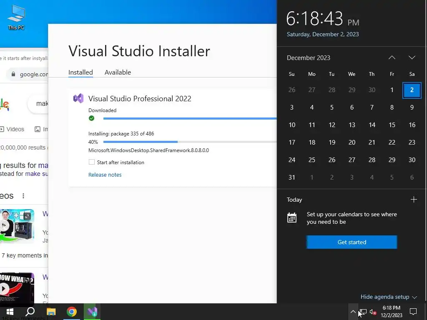Click the download progress bar
The height and width of the screenshot is (320, 427).
190,118
